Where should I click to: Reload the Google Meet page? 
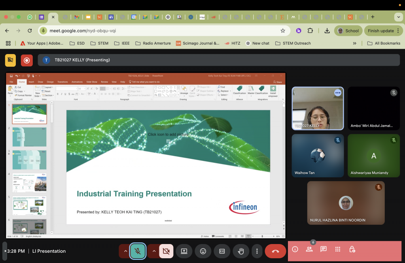(x=30, y=31)
